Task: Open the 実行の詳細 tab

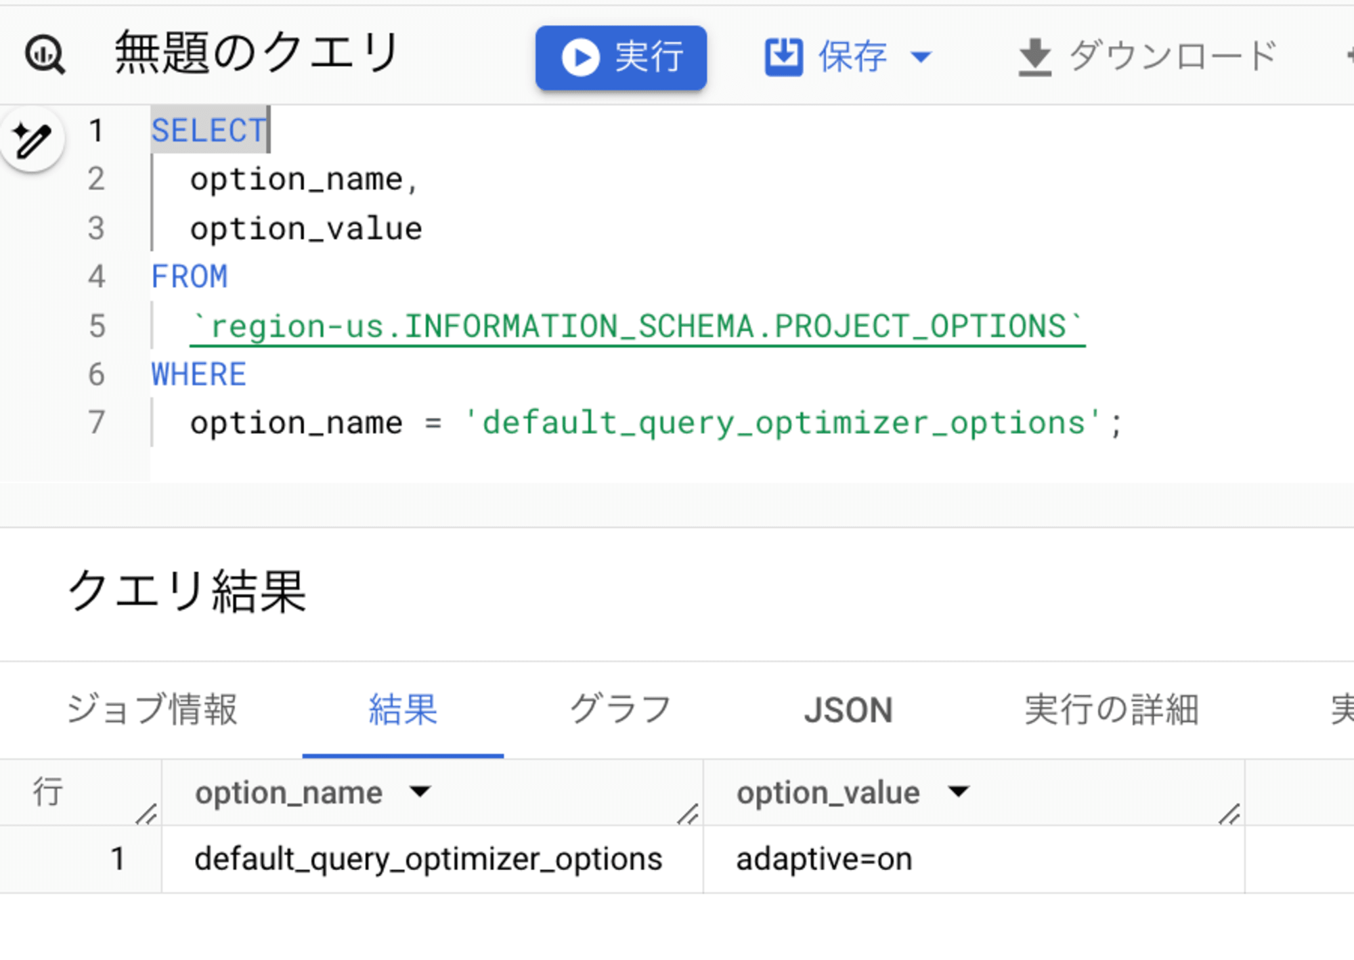Action: coord(1112,710)
